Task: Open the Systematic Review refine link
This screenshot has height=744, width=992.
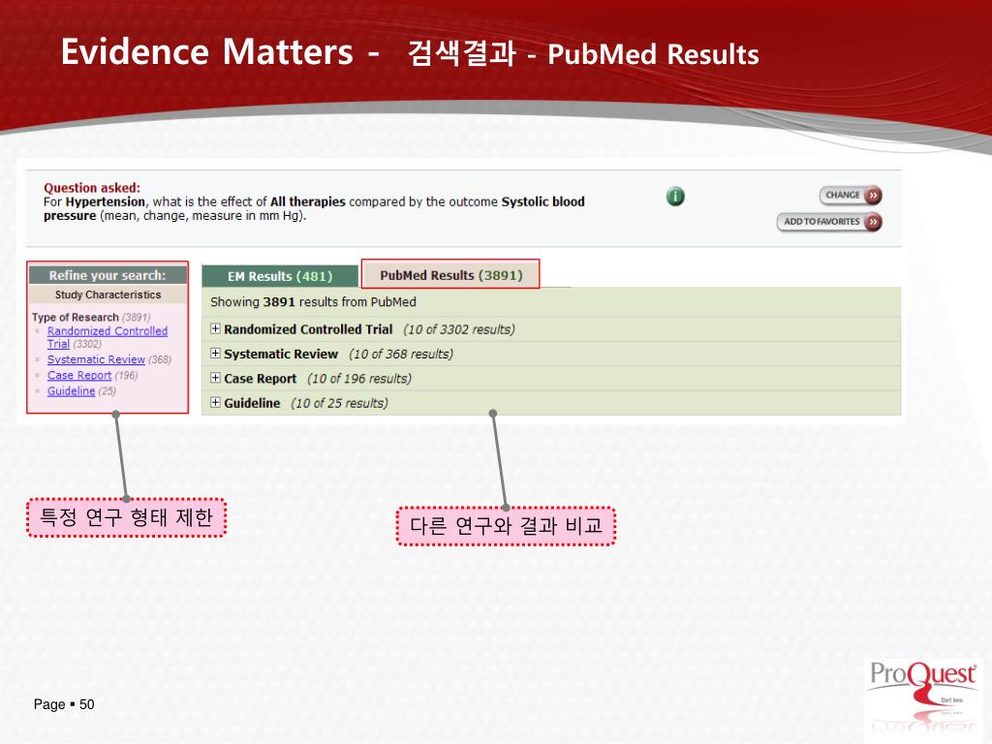Action: click(96, 359)
